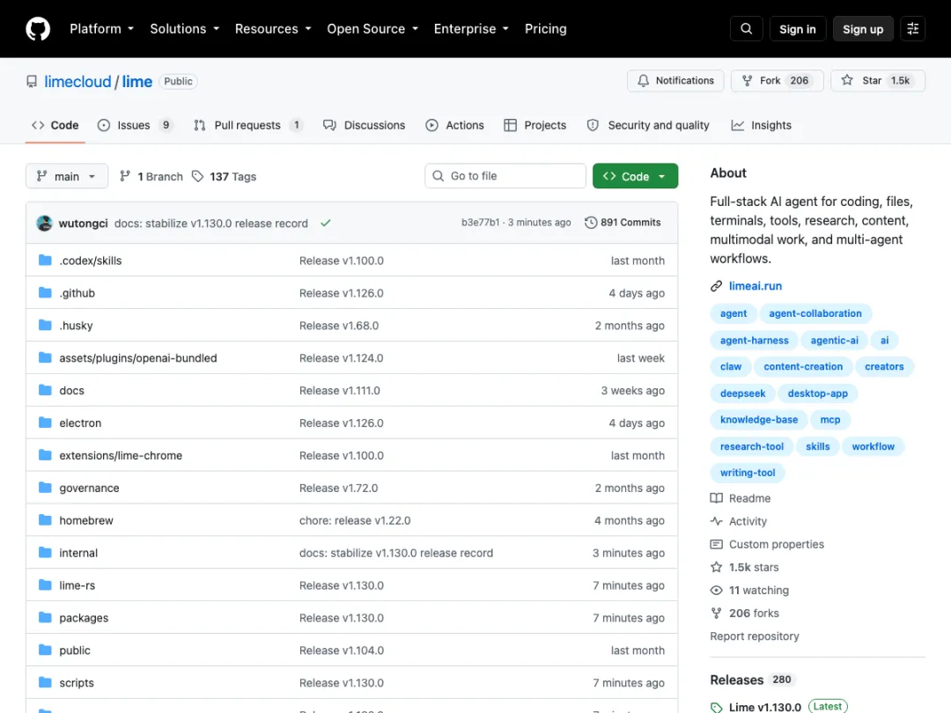Switch to the Issues tab
The height and width of the screenshot is (713, 951).
(x=136, y=126)
